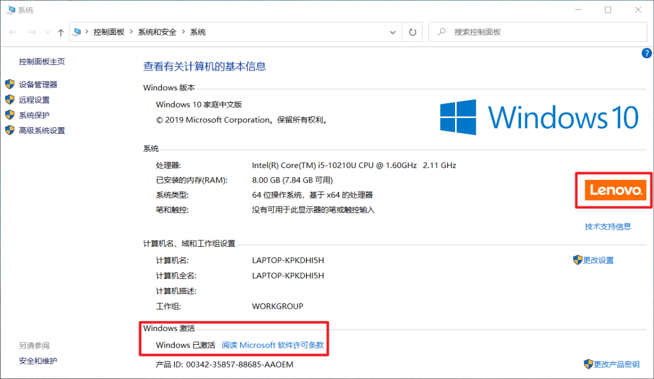Open 控制面板主页 link

42,61
